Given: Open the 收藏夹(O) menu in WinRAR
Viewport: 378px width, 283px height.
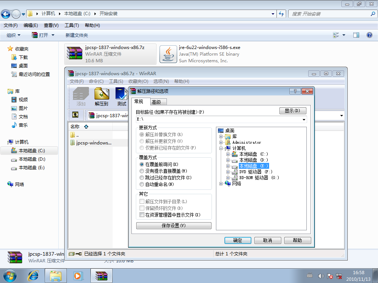Looking at the screenshot, I should pyautogui.click(x=138, y=81).
